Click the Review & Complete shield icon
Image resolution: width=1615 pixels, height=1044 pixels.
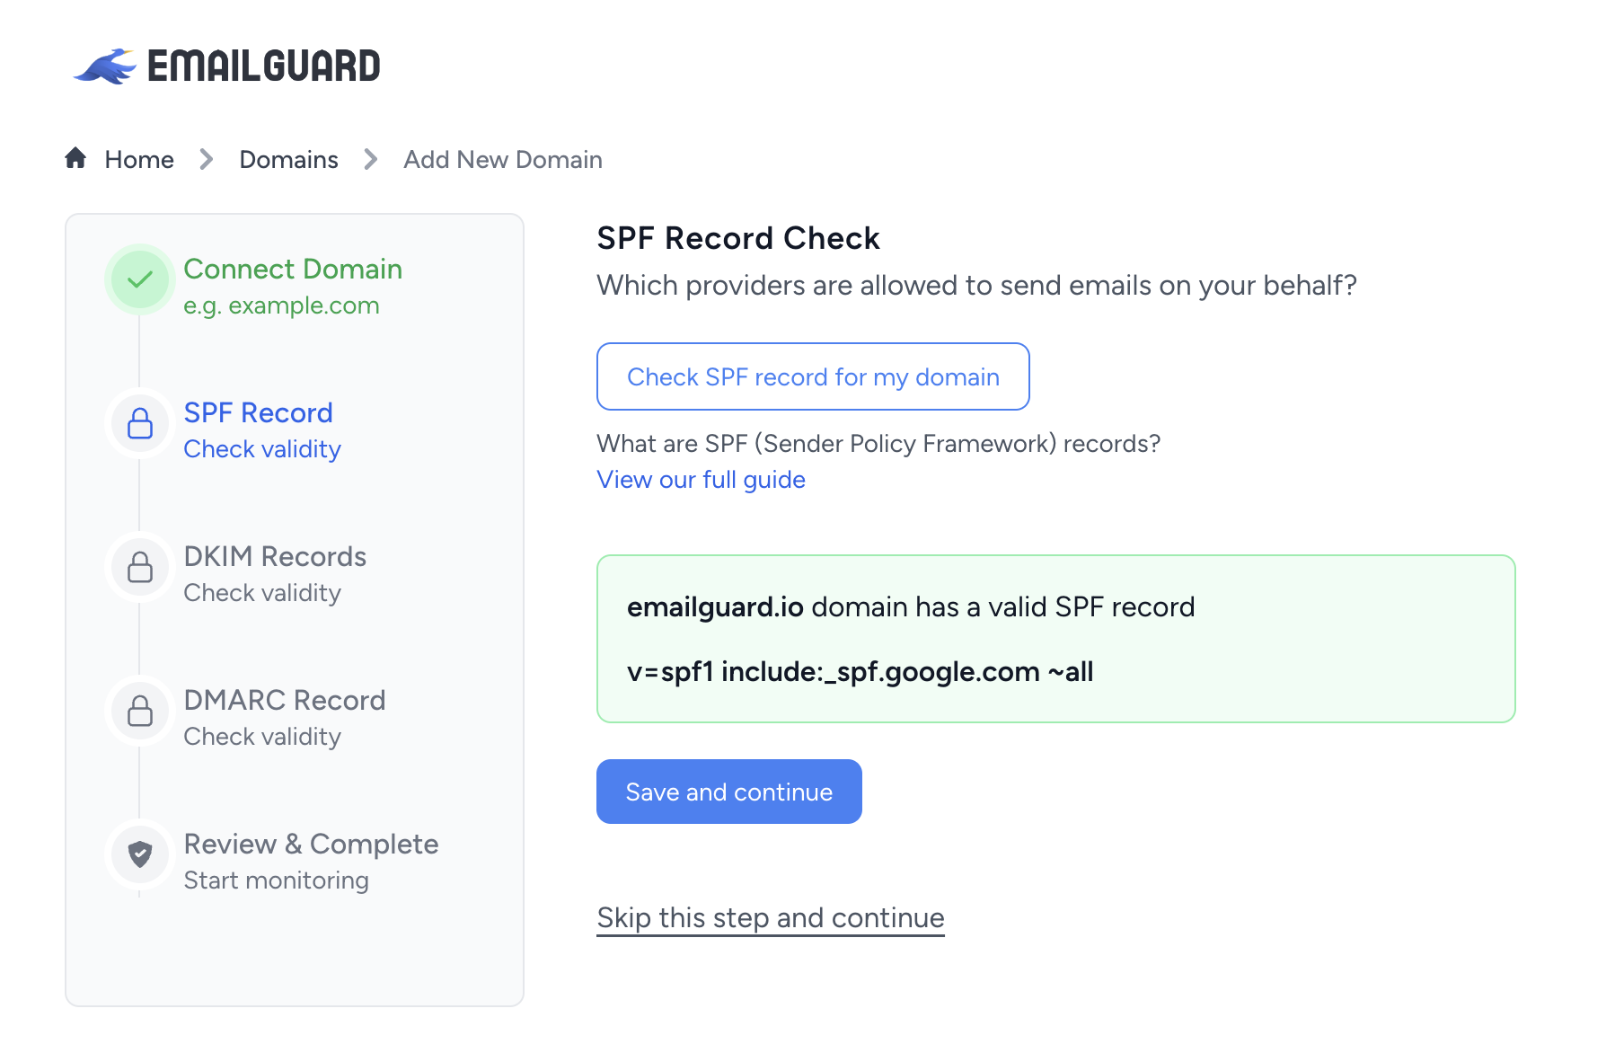click(x=140, y=854)
